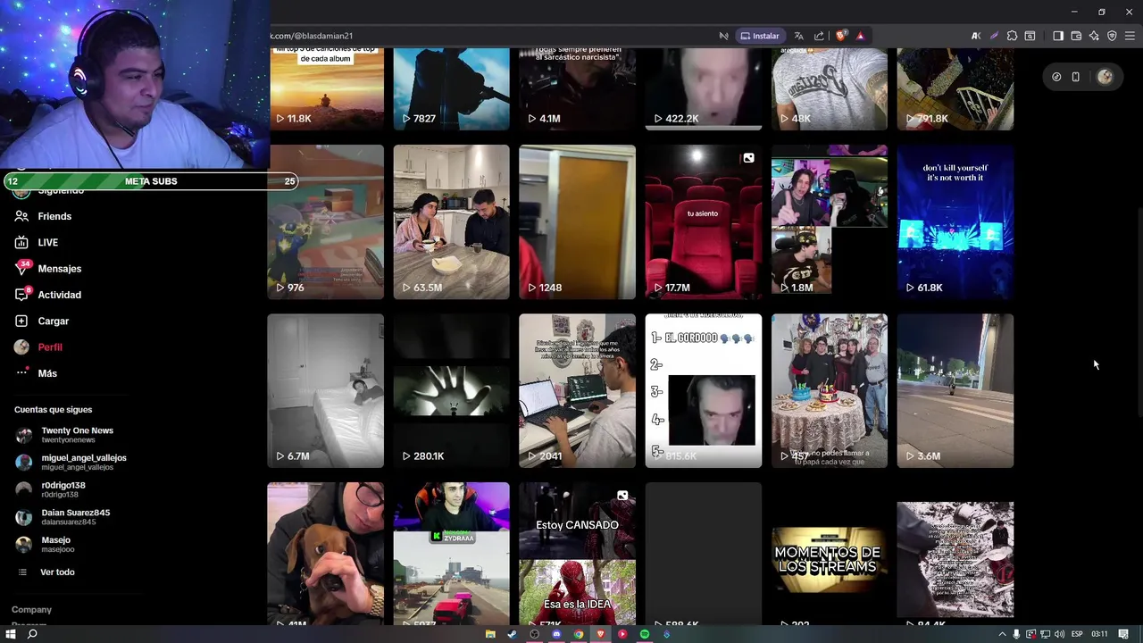Screen dimensions: 1143x643
Task: Open birthday cake family video
Action: click(x=830, y=390)
